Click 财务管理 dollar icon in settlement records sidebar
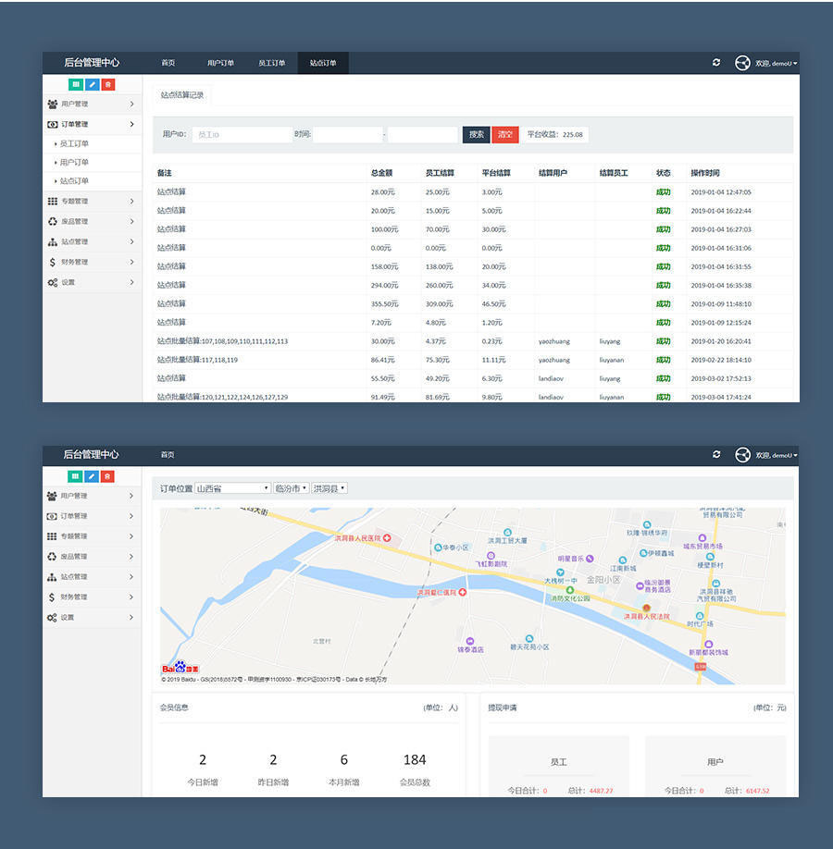Viewport: 833px width, 849px height. pos(53,262)
